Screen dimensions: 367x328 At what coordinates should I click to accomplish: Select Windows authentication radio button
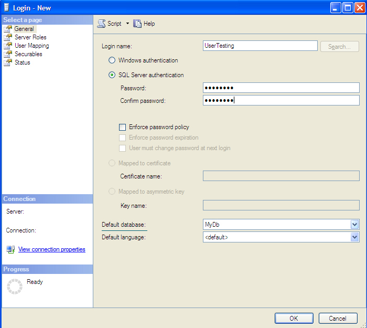tap(112, 60)
